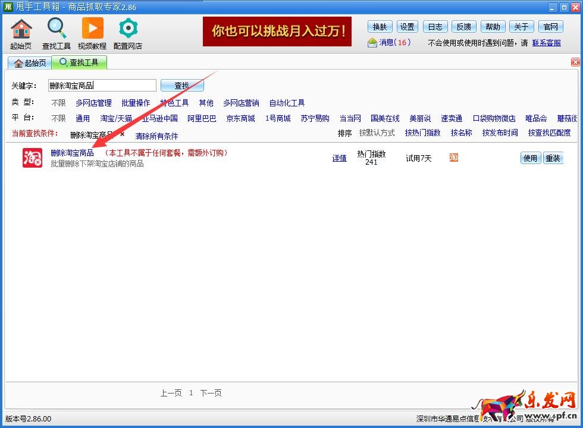Filter by type 多网店营销
Image resolution: width=583 pixels, height=428 pixels.
click(241, 103)
